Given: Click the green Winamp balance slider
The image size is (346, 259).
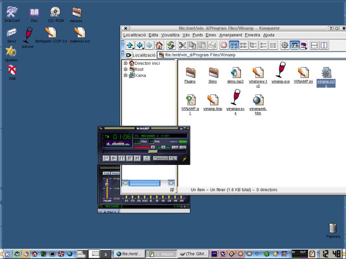Looking at the screenshot, I should [x=163, y=147].
